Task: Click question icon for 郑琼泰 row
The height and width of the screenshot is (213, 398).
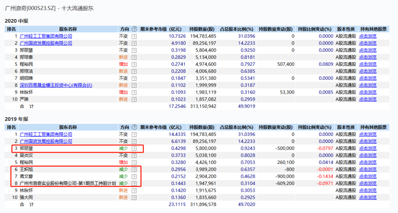Action: (x=134, y=57)
